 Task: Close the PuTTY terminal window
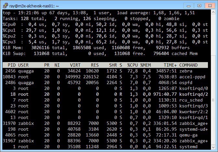click(x=210, y=6)
